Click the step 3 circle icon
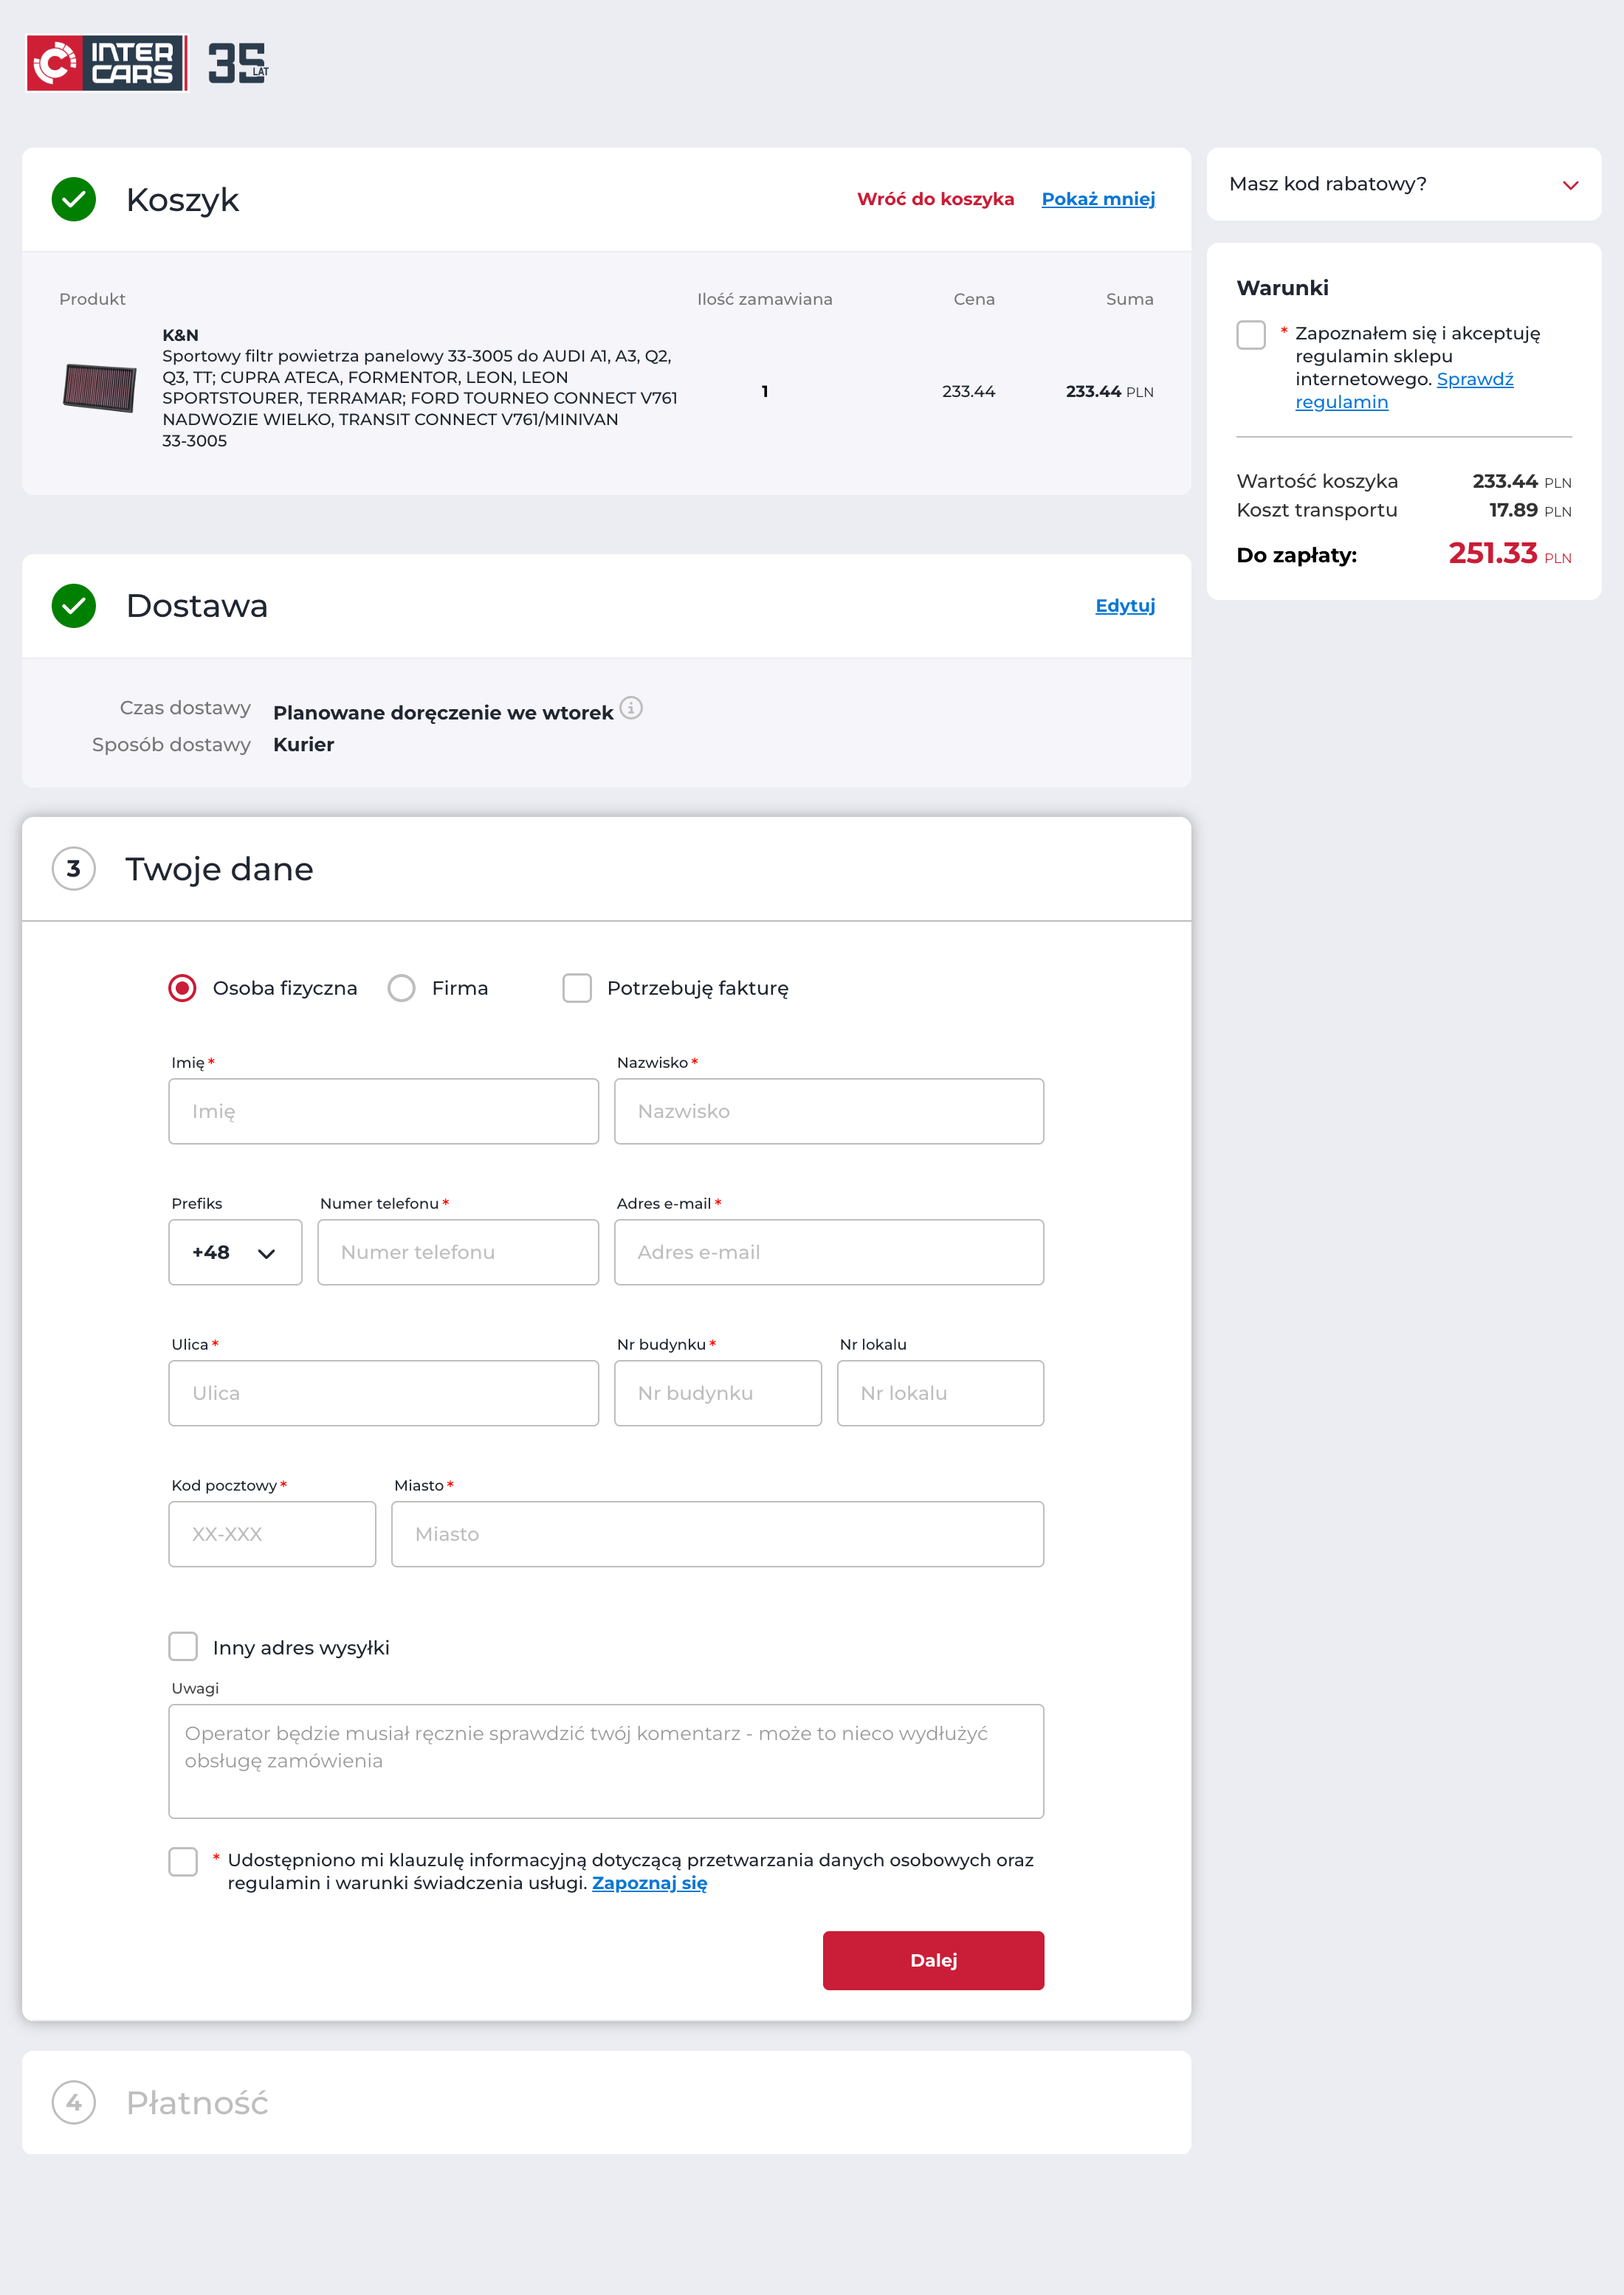This screenshot has height=2295, width=1624. point(74,869)
